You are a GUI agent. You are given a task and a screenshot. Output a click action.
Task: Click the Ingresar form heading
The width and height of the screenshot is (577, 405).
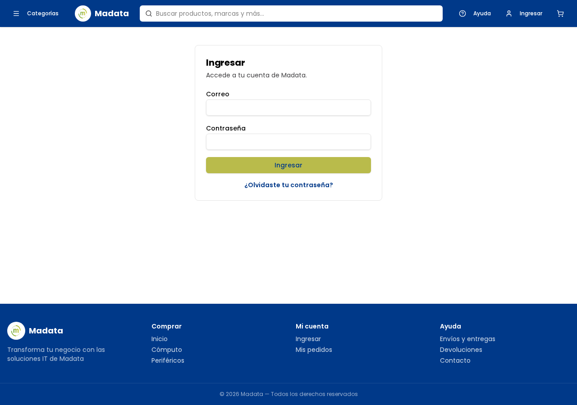[x=225, y=63]
